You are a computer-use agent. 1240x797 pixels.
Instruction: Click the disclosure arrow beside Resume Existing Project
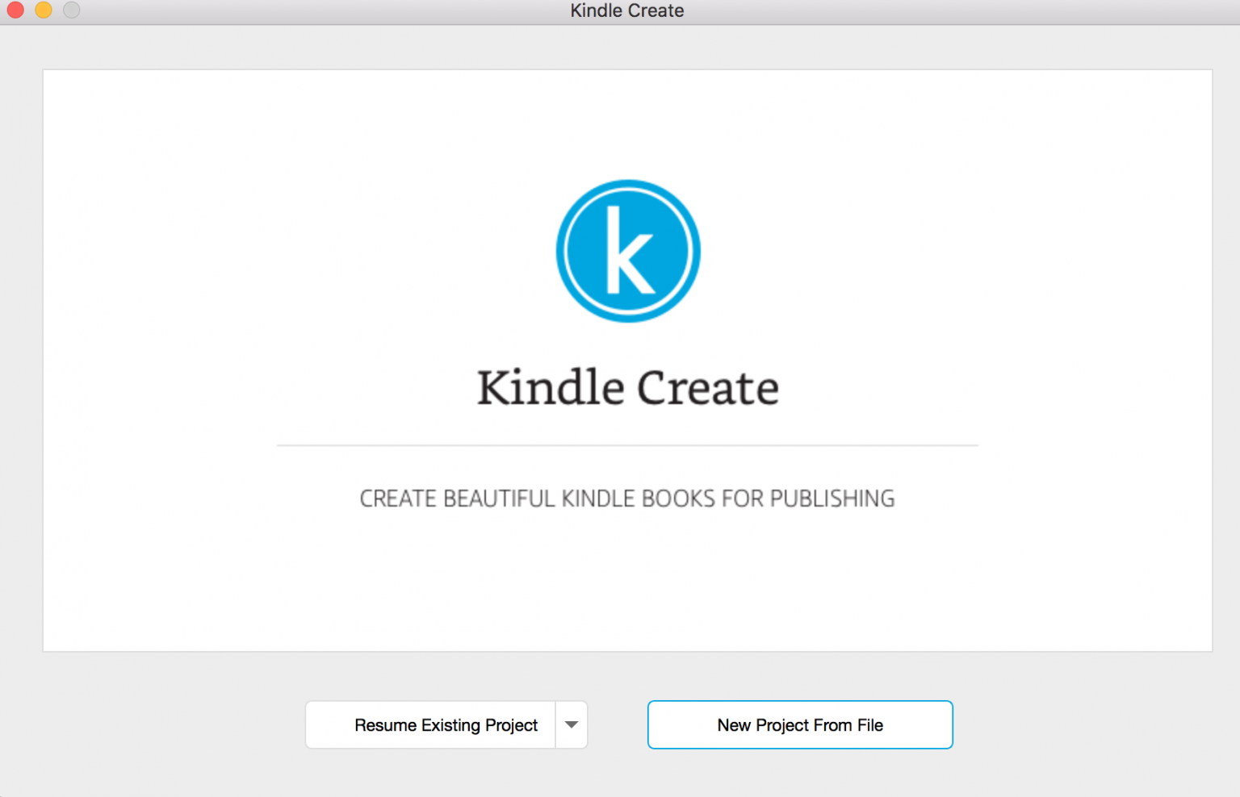click(571, 724)
